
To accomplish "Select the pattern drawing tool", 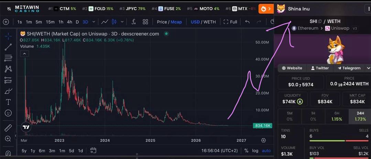I will 8,69.
